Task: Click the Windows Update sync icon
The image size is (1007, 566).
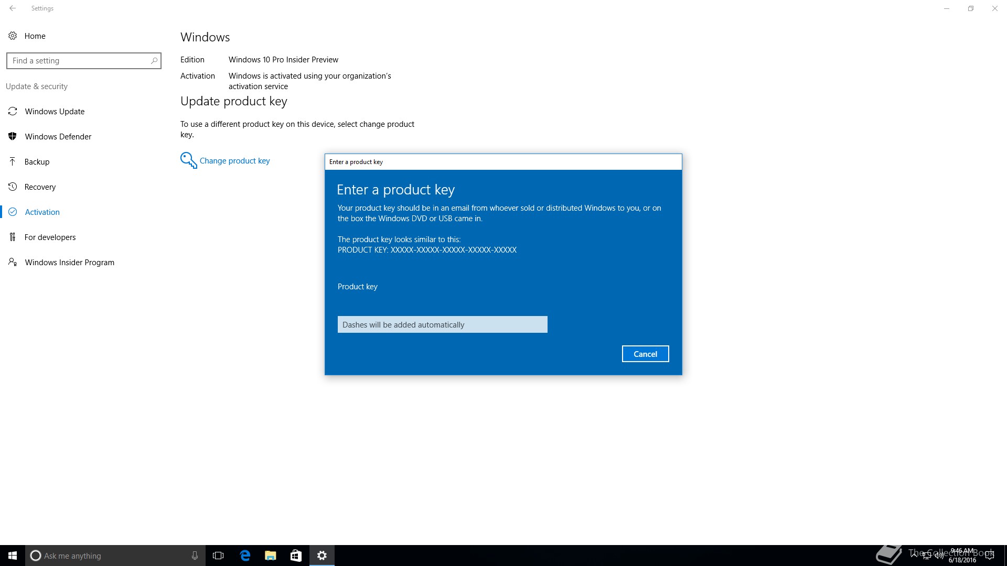Action: [13, 111]
